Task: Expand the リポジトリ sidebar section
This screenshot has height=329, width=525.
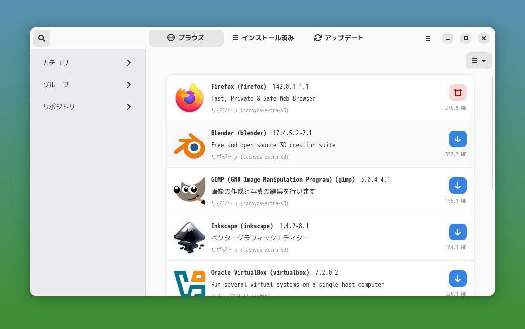Action: 87,107
